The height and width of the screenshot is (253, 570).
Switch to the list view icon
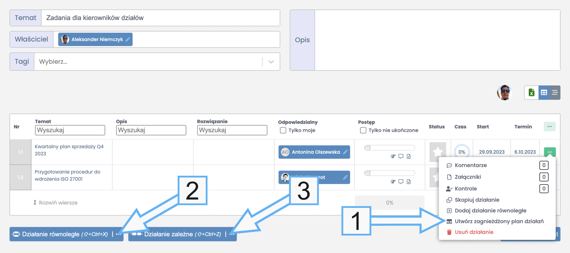click(555, 93)
